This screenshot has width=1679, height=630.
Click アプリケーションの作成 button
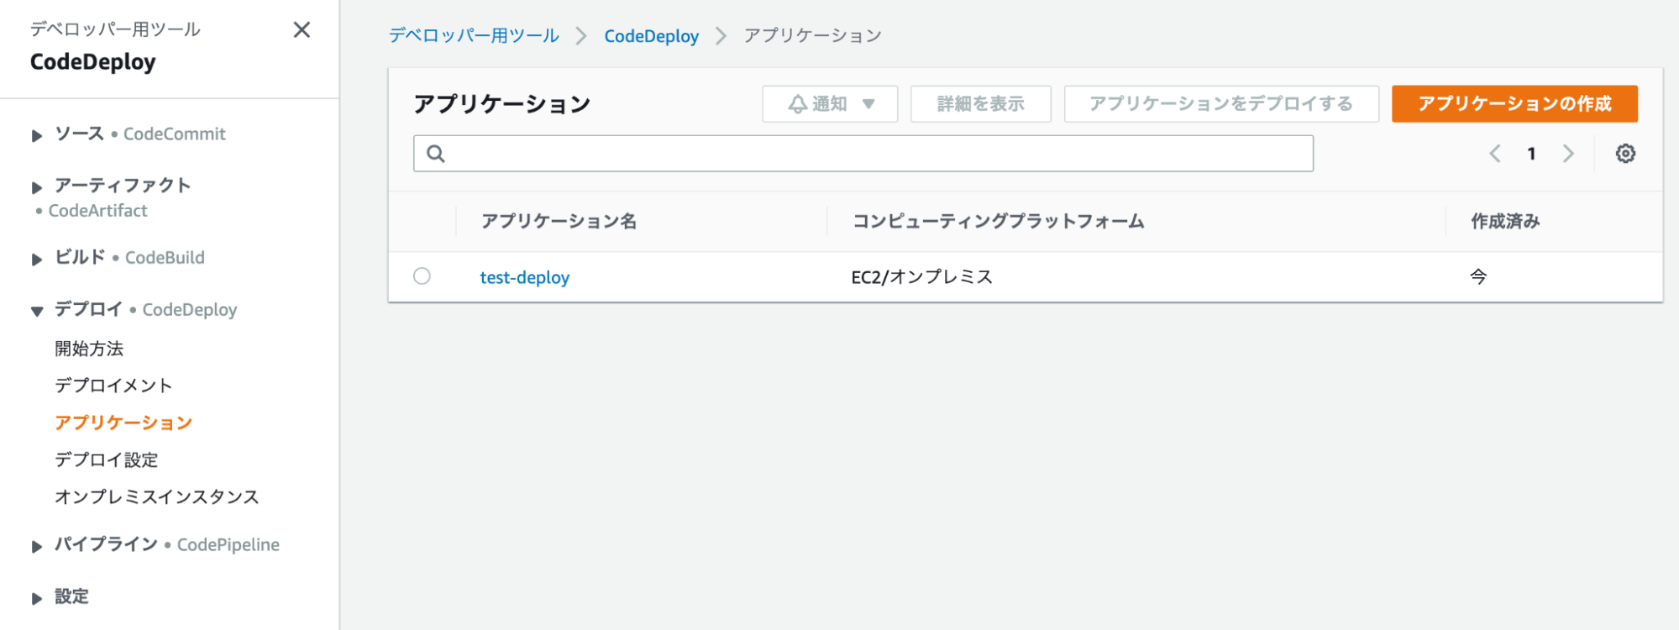[1514, 104]
